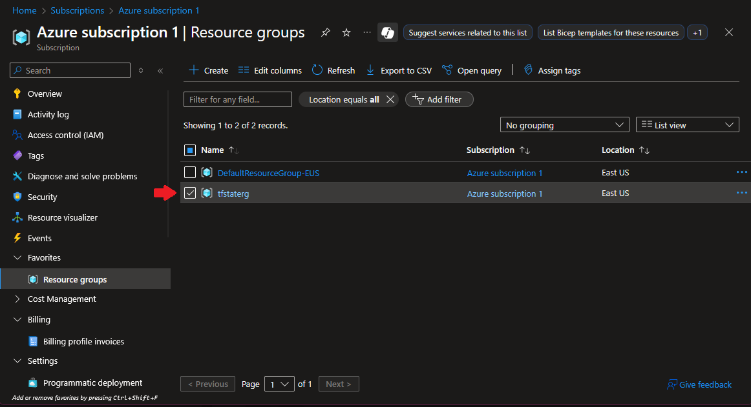This screenshot has width=751, height=407.
Task: Click East US in the tfstaterg row
Action: coord(615,194)
